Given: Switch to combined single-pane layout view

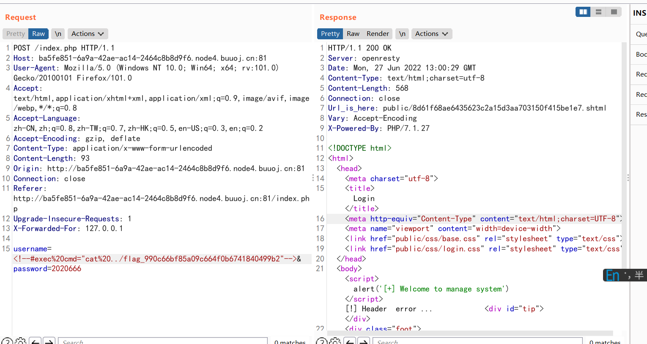Looking at the screenshot, I should click(614, 12).
